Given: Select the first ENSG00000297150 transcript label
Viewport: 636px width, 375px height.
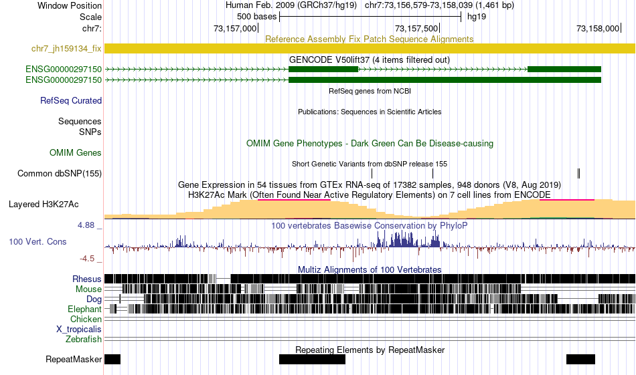Looking at the screenshot, I should click(64, 70).
